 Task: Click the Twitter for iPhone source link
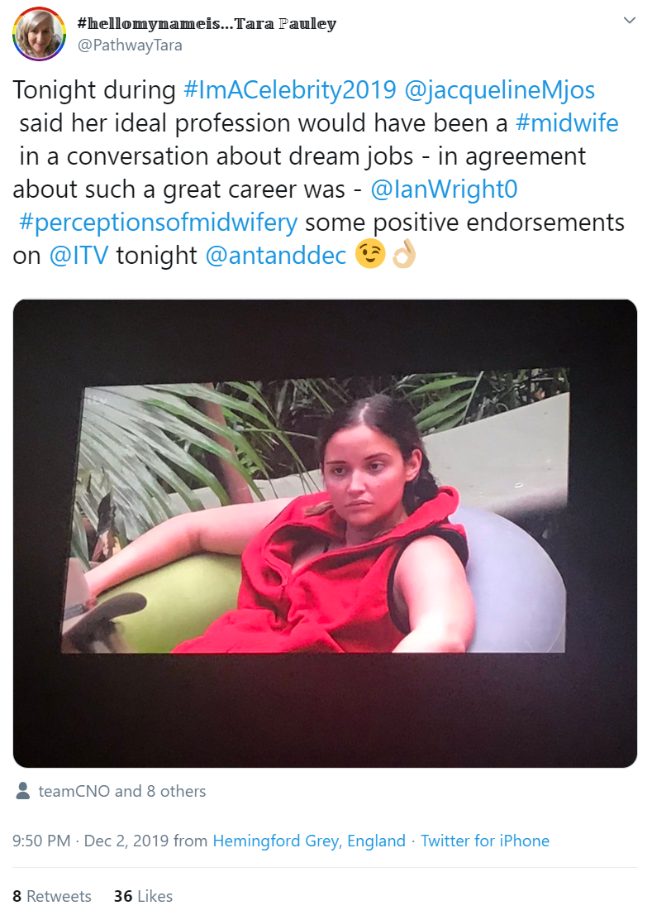click(485, 841)
